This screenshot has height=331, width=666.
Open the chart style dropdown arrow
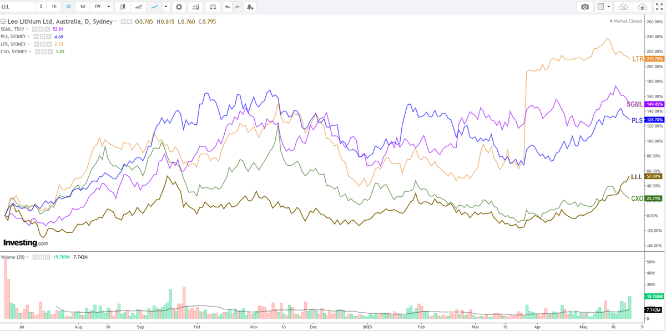[166, 7]
